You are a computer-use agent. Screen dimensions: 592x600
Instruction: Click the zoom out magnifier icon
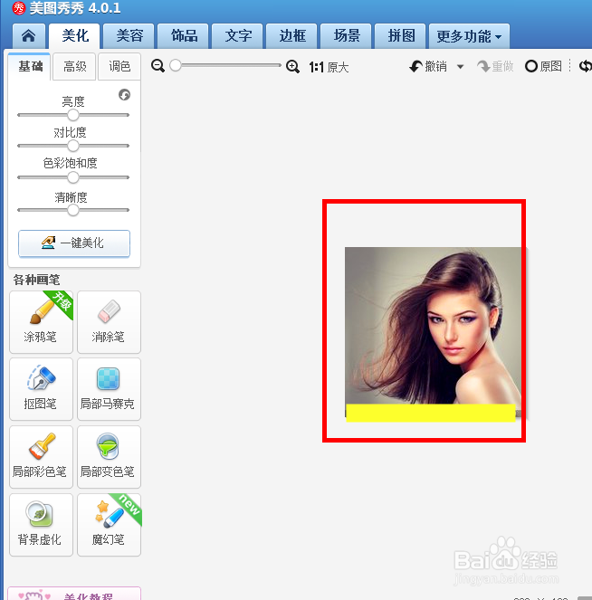coord(158,66)
